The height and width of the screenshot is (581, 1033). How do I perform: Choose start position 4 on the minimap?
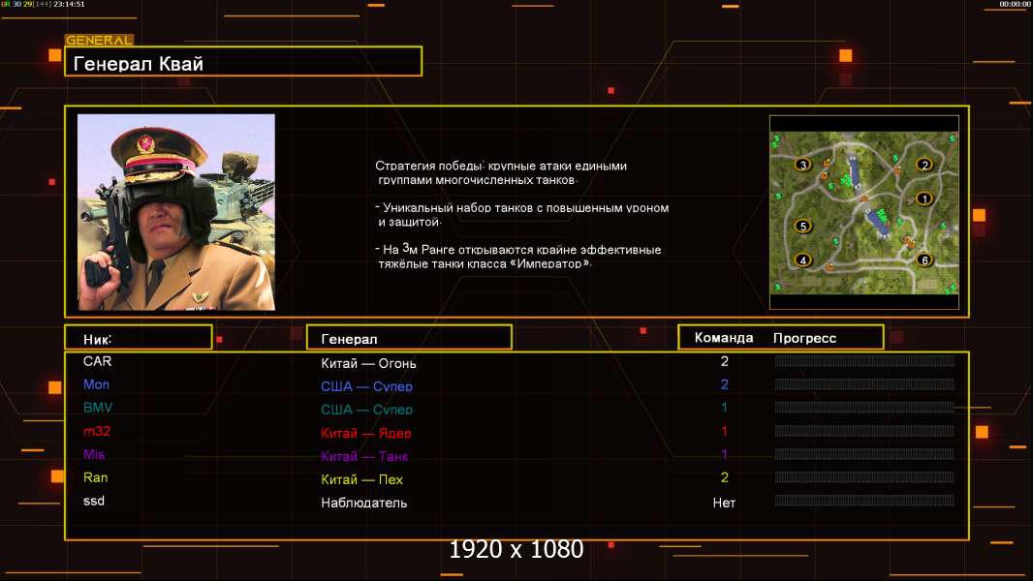[x=802, y=260]
